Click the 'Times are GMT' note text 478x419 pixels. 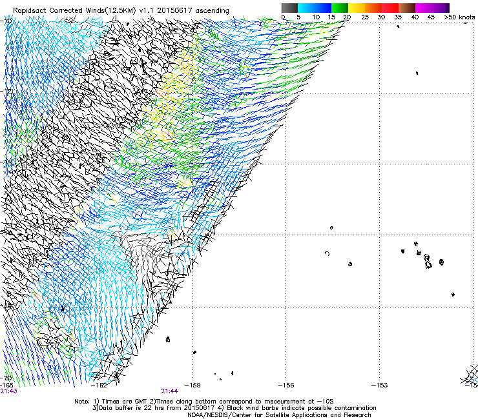124,402
